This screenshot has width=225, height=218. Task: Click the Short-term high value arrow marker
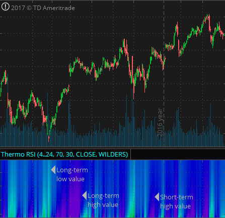tap(157, 197)
